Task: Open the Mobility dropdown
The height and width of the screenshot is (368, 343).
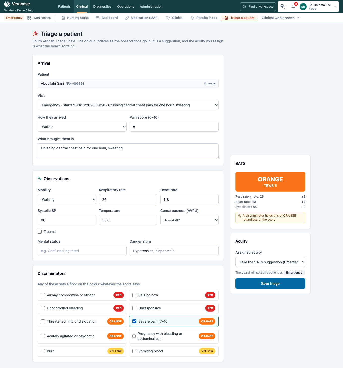Action: tap(67, 199)
